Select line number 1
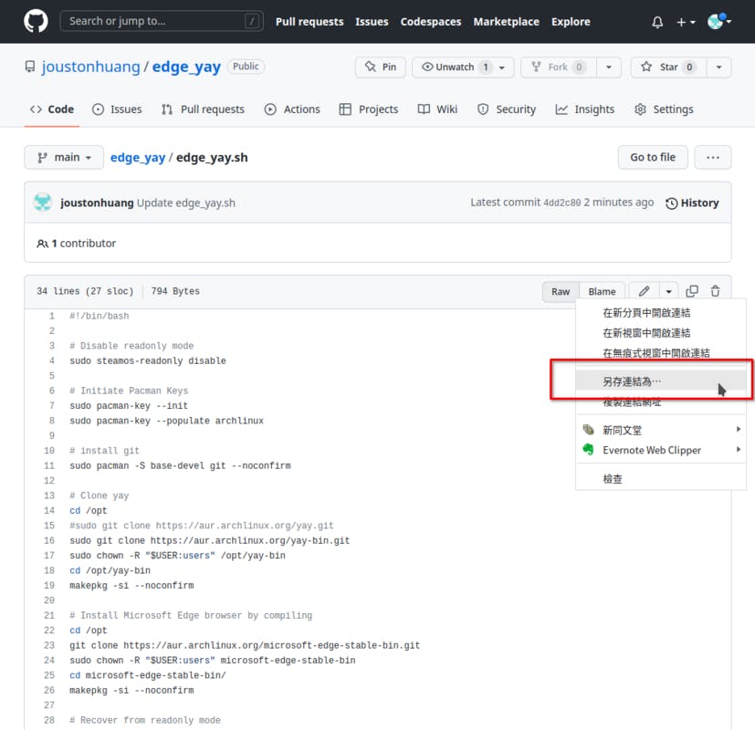This screenshot has width=755, height=730. point(51,316)
